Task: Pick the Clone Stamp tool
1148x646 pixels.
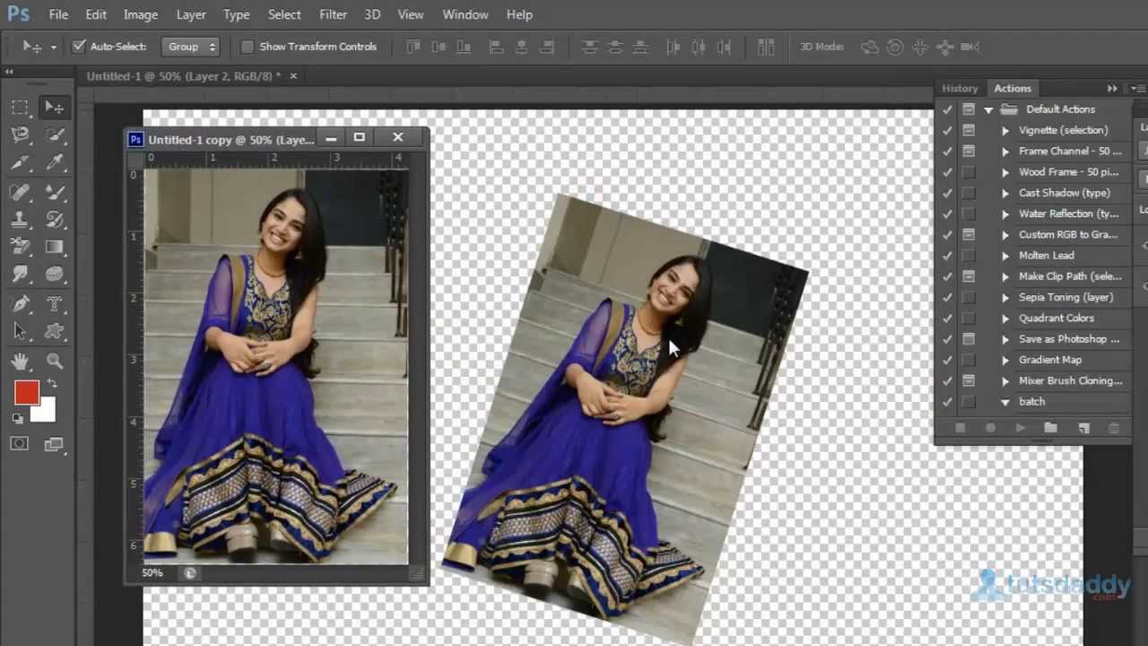Action: [x=20, y=220]
